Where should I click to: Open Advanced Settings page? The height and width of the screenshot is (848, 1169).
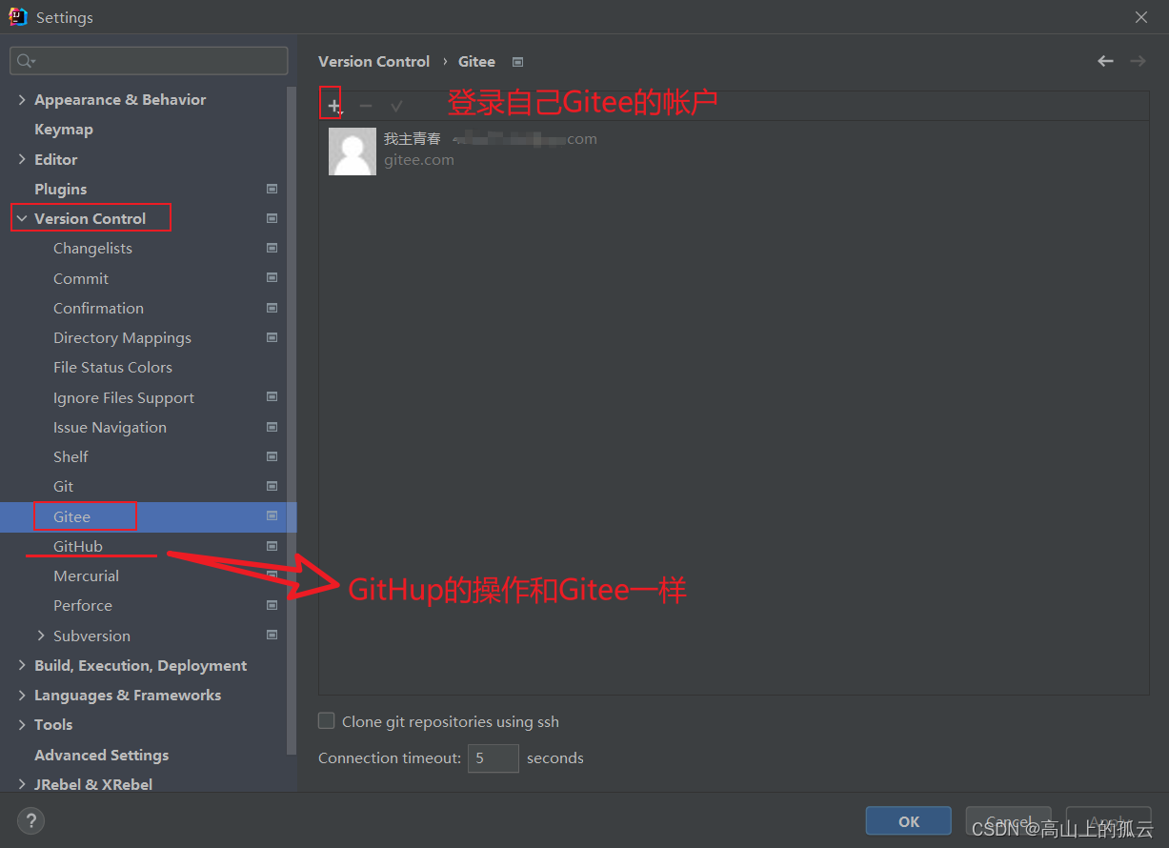point(102,755)
